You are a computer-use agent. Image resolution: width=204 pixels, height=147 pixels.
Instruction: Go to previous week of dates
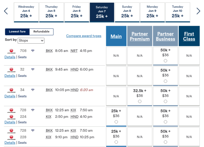(x=6, y=11)
